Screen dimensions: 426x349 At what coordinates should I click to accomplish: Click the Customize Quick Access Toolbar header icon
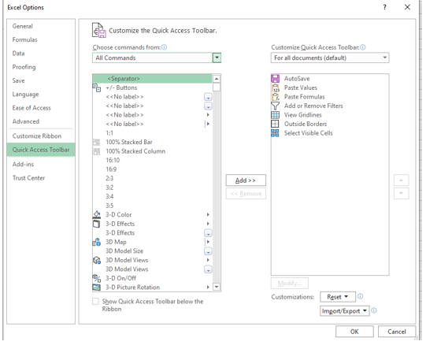(x=98, y=30)
